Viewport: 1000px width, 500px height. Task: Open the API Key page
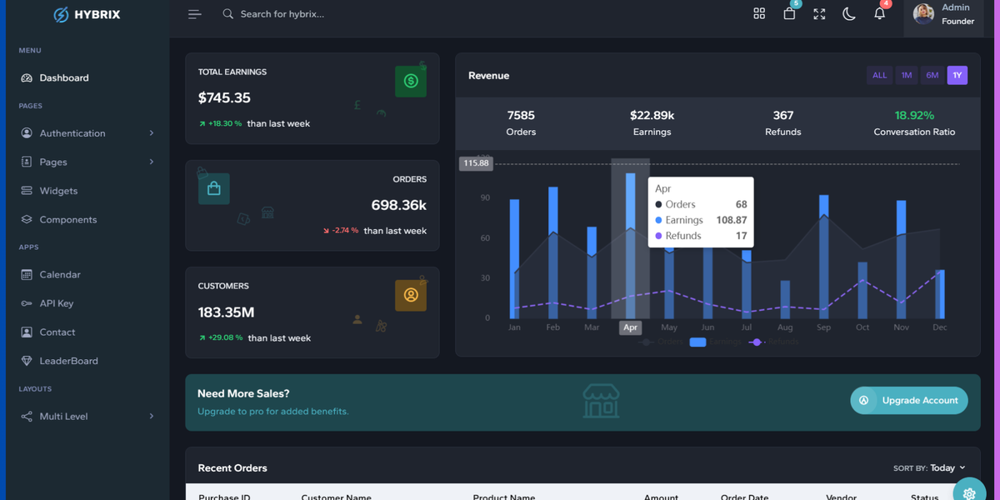(x=61, y=302)
